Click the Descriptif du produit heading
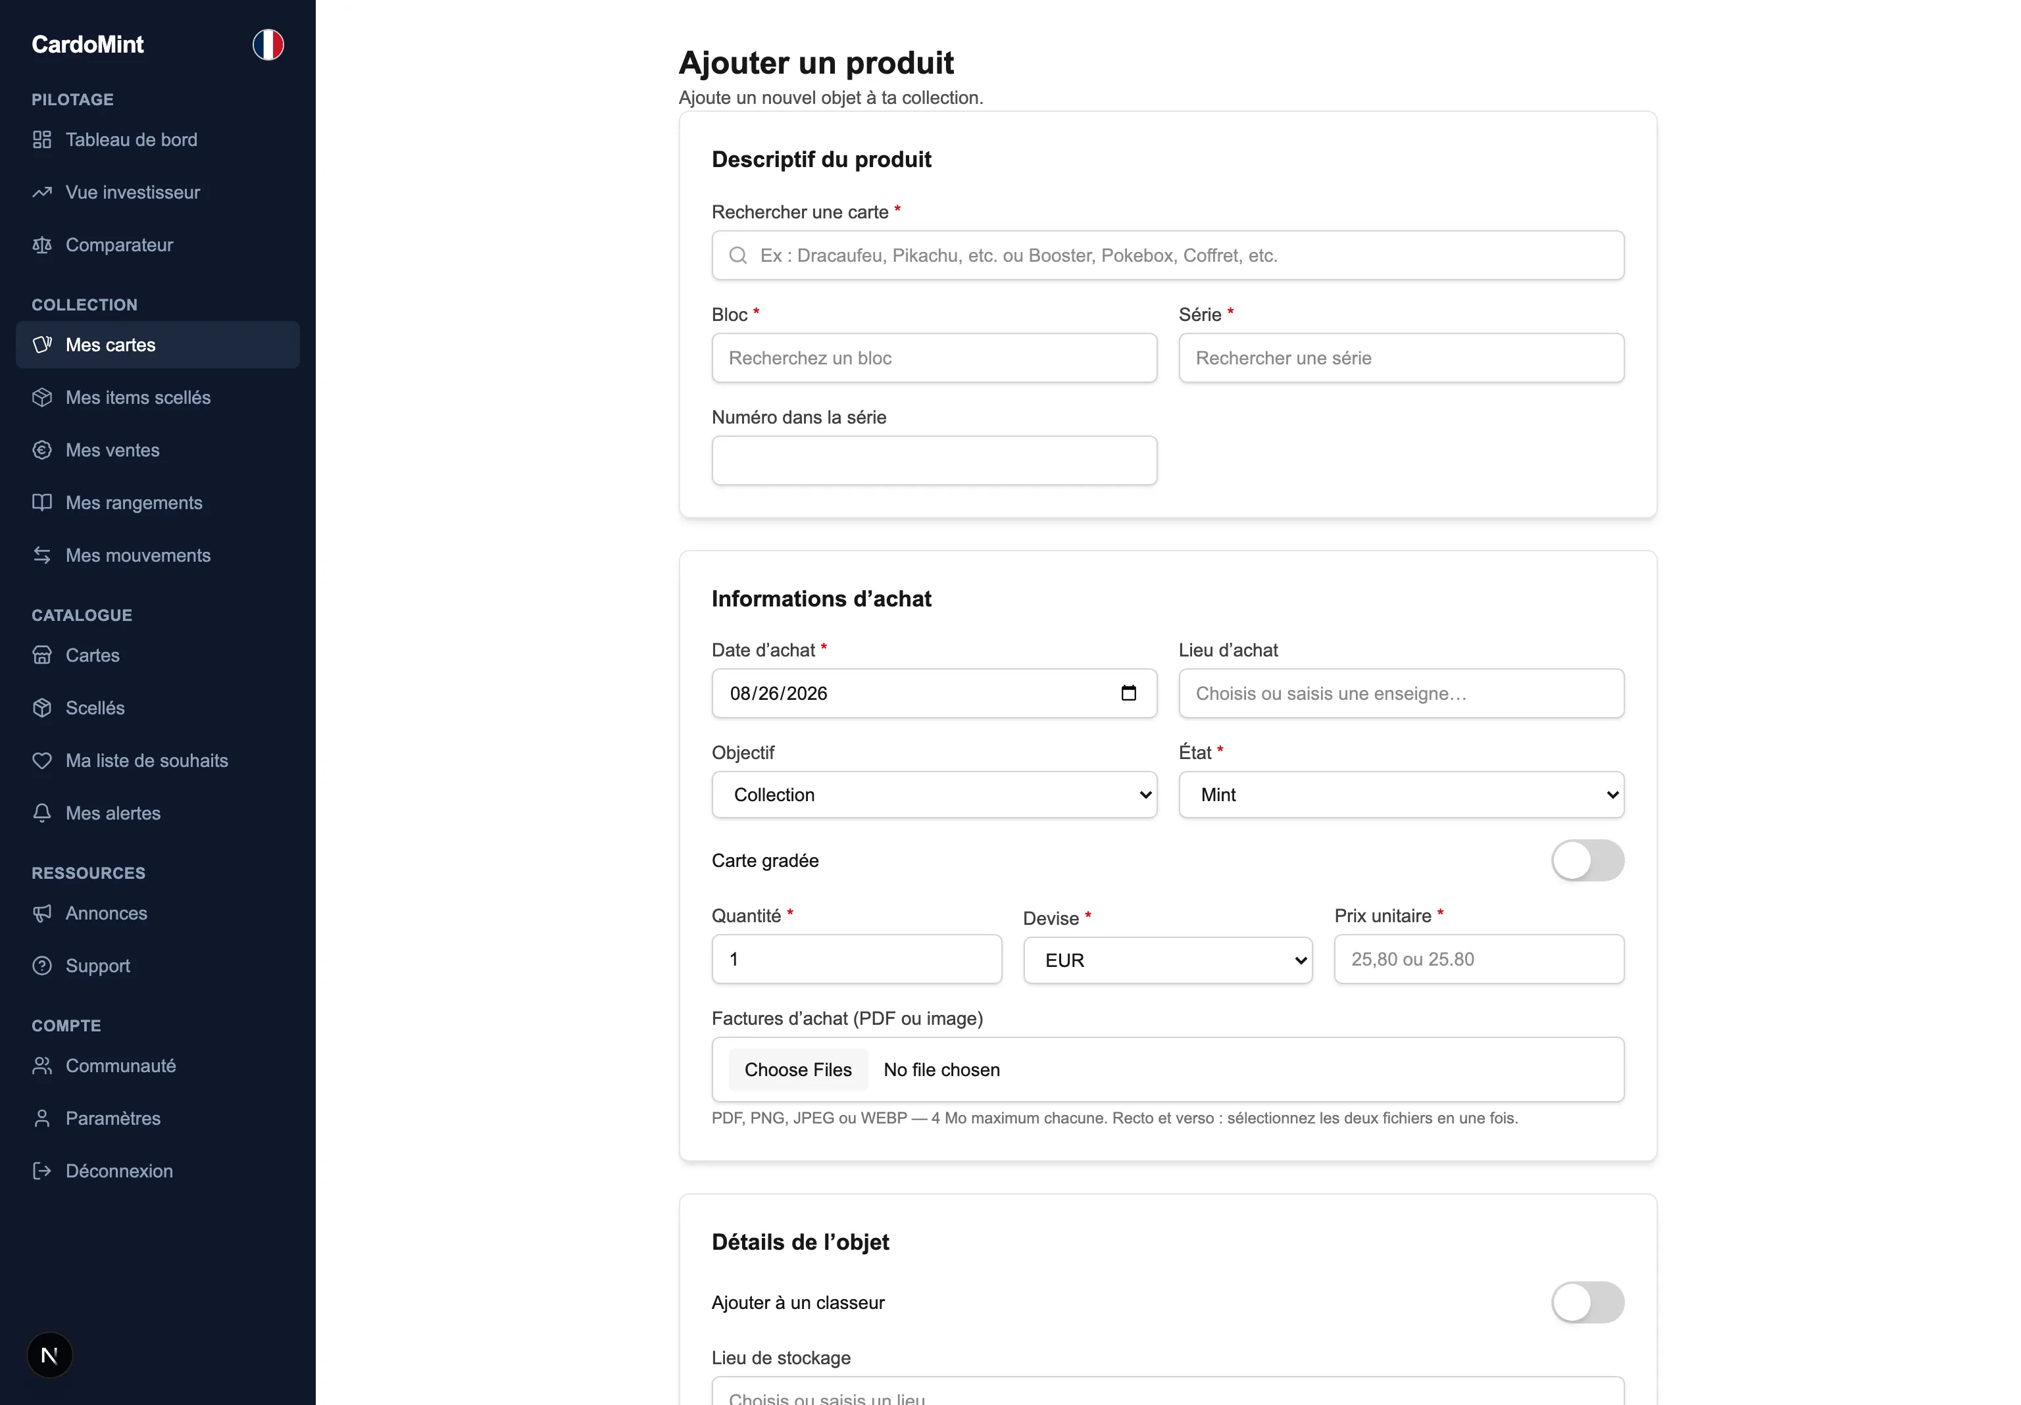The height and width of the screenshot is (1405, 2021). (x=821, y=159)
